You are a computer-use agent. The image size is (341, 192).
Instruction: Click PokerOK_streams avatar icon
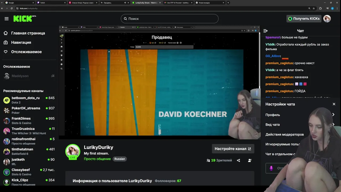point(7,110)
